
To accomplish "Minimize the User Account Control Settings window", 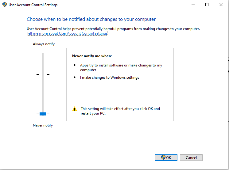I will [x=193, y=5].
